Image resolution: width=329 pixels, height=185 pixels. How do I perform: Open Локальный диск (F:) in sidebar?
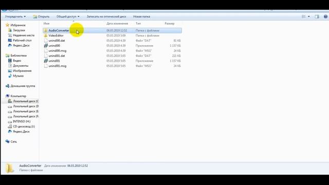coord(26,116)
